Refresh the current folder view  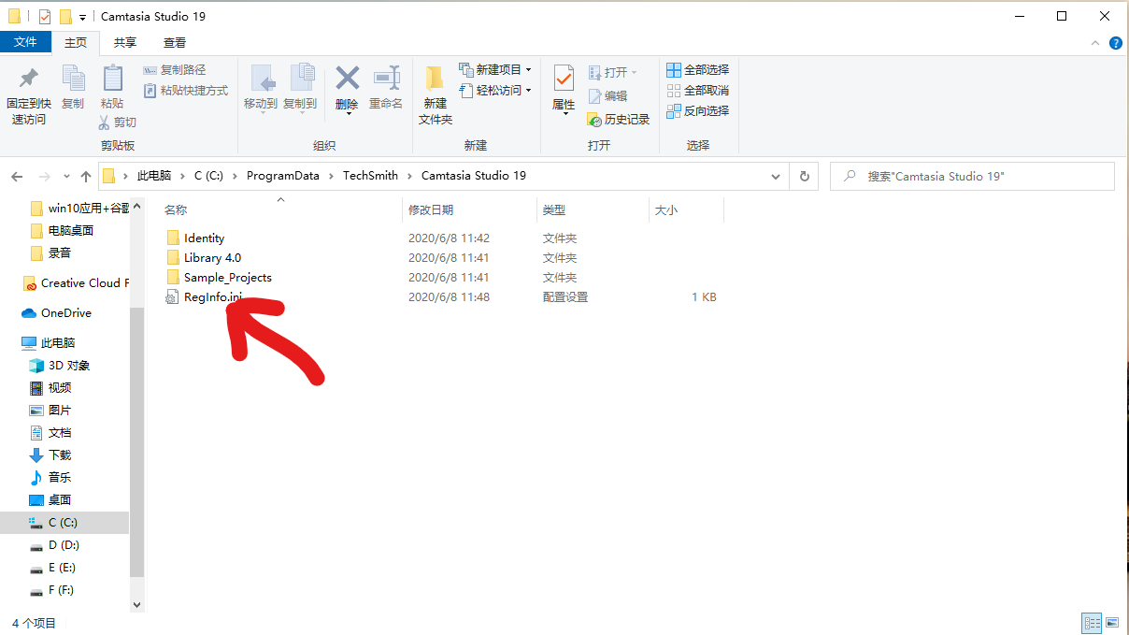804,176
